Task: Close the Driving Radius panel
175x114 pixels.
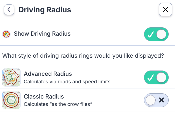Action: click(x=165, y=10)
